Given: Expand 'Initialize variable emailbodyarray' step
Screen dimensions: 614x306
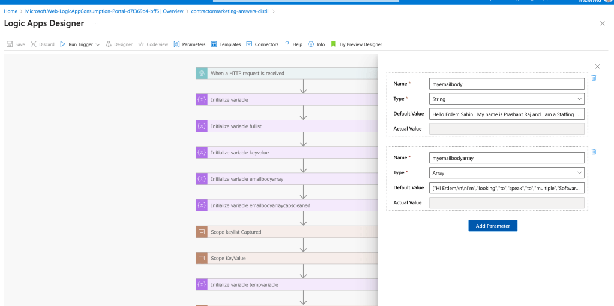Looking at the screenshot, I should [287, 179].
